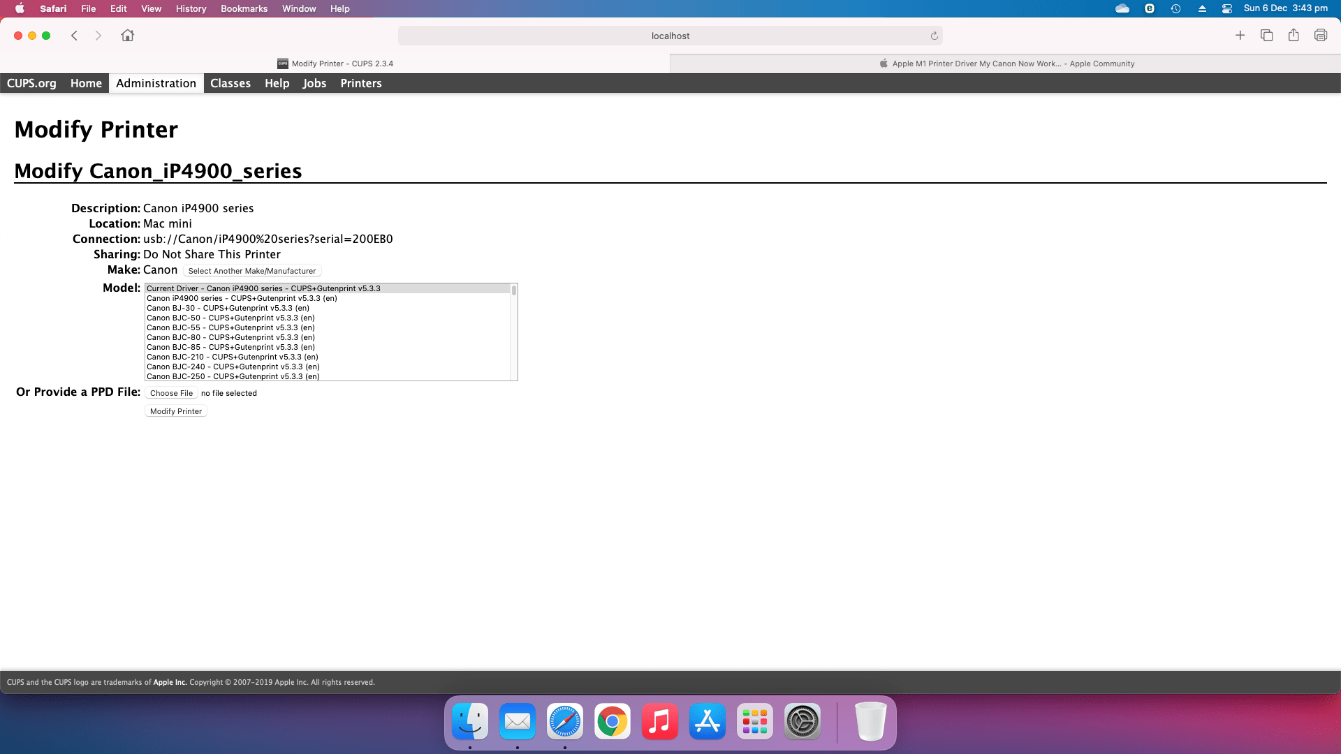
Task: Reload page using the address bar icon
Action: click(x=934, y=36)
